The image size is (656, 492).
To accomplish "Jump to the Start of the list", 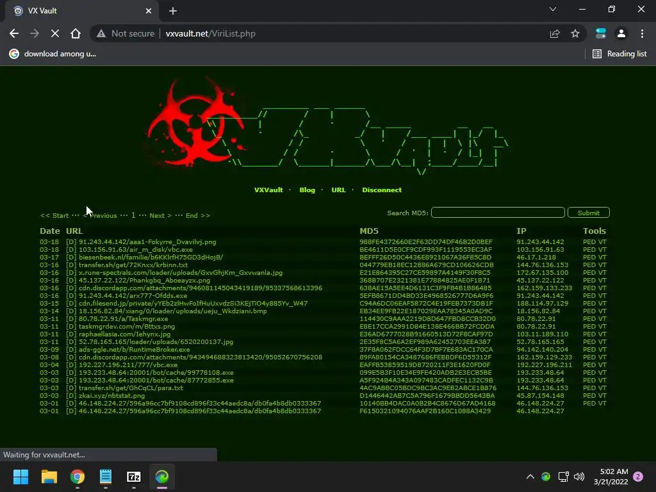I will pyautogui.click(x=54, y=215).
